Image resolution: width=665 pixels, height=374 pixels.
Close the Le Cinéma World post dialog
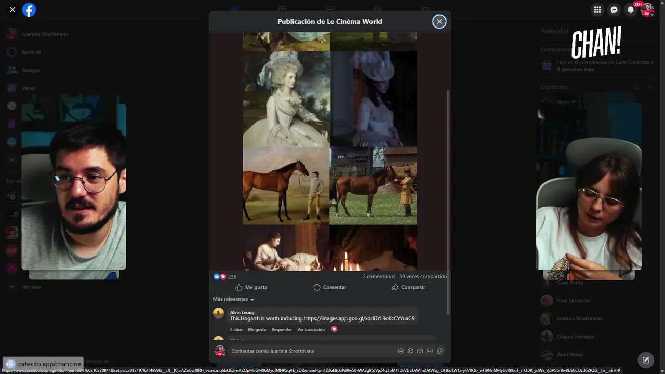click(x=440, y=21)
